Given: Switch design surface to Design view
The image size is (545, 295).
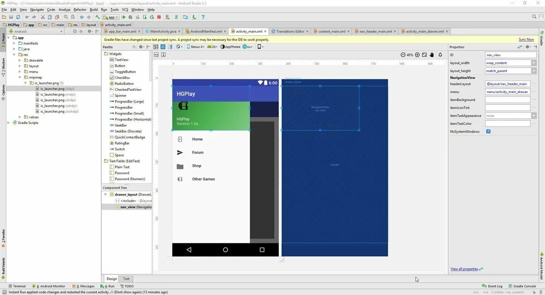Looking at the screenshot, I should point(155,47).
